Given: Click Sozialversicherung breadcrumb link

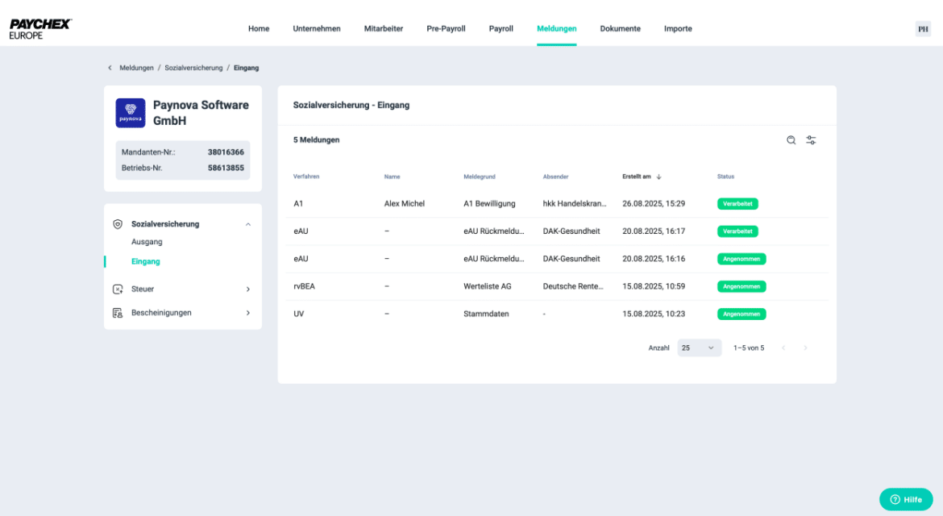Looking at the screenshot, I should point(193,68).
